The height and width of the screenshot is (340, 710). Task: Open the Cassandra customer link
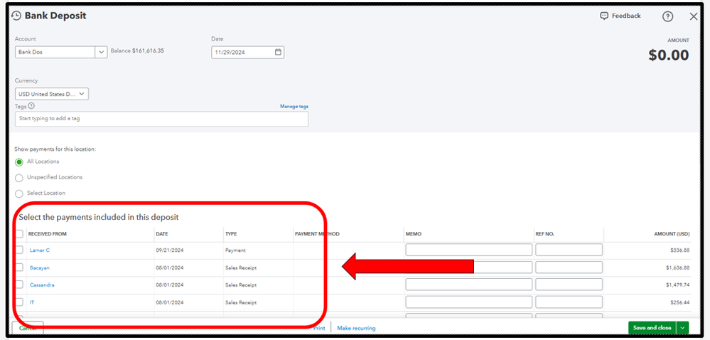tap(42, 285)
